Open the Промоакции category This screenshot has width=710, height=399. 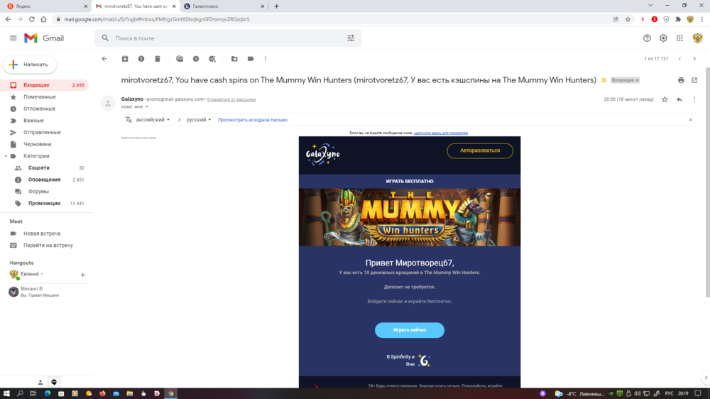[44, 203]
